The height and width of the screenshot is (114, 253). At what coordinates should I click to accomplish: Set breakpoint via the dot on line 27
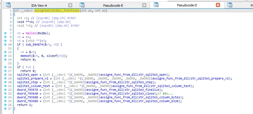5,108
